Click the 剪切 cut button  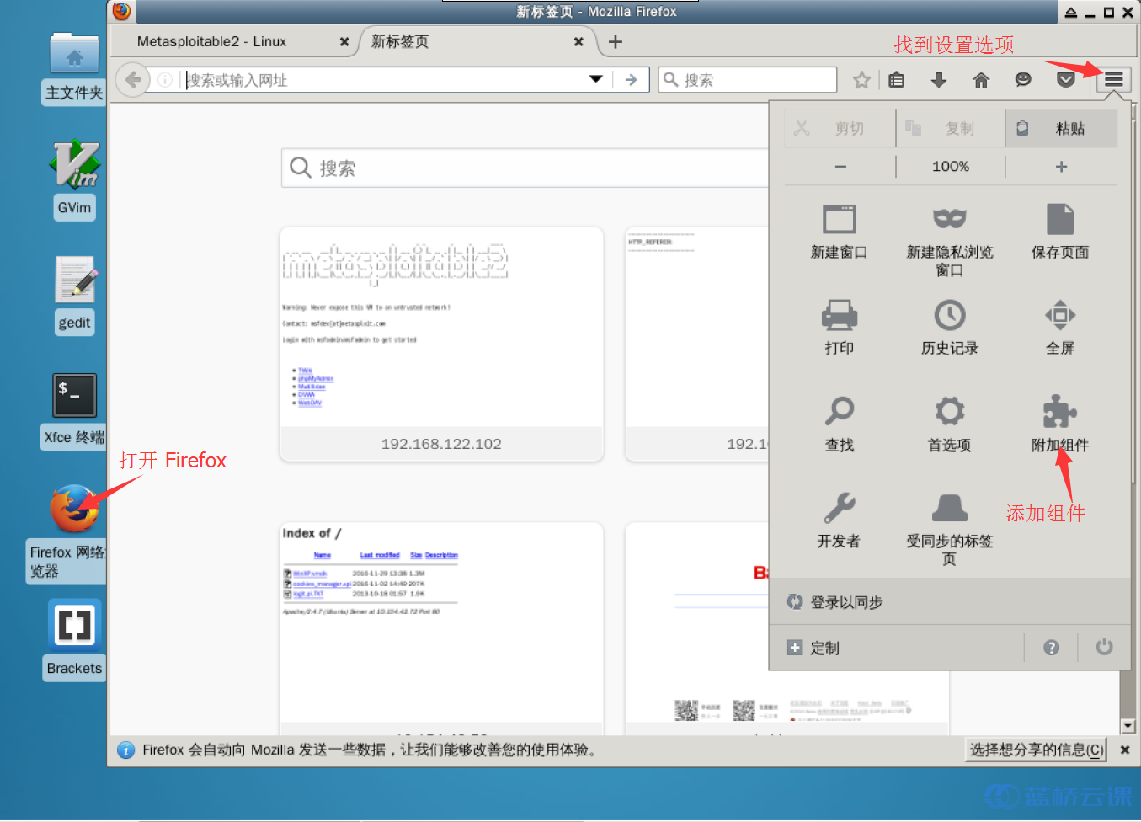pyautogui.click(x=840, y=128)
